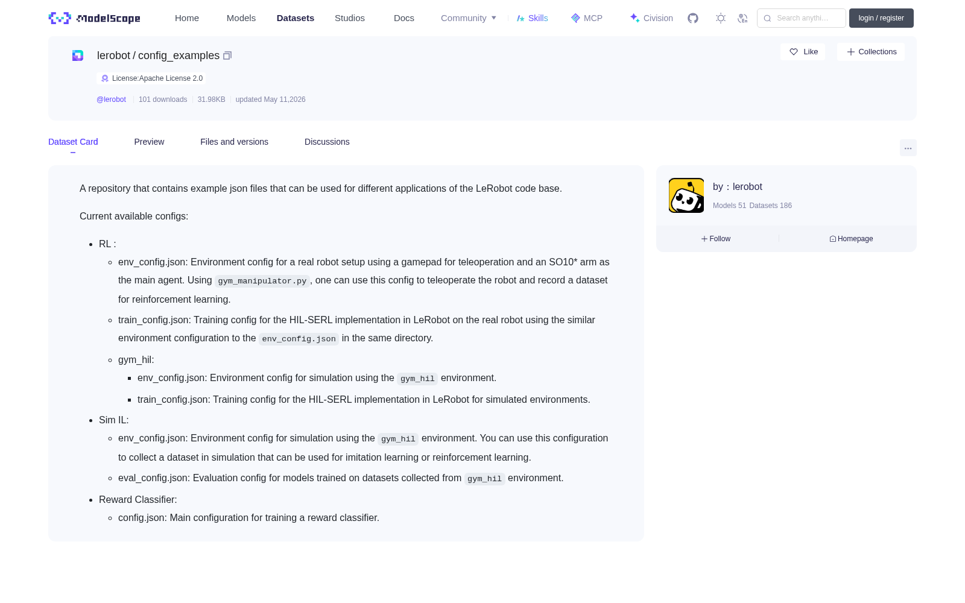Click the 'RL :' list item
Screen dimensions: 965x603
point(107,244)
